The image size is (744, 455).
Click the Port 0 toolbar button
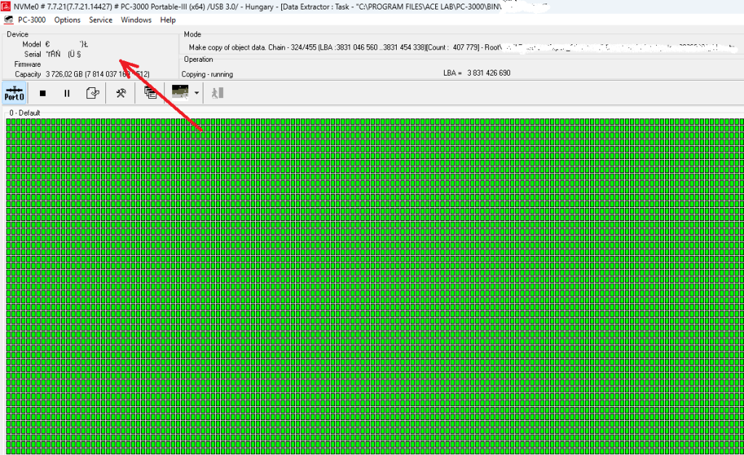pyautogui.click(x=15, y=92)
